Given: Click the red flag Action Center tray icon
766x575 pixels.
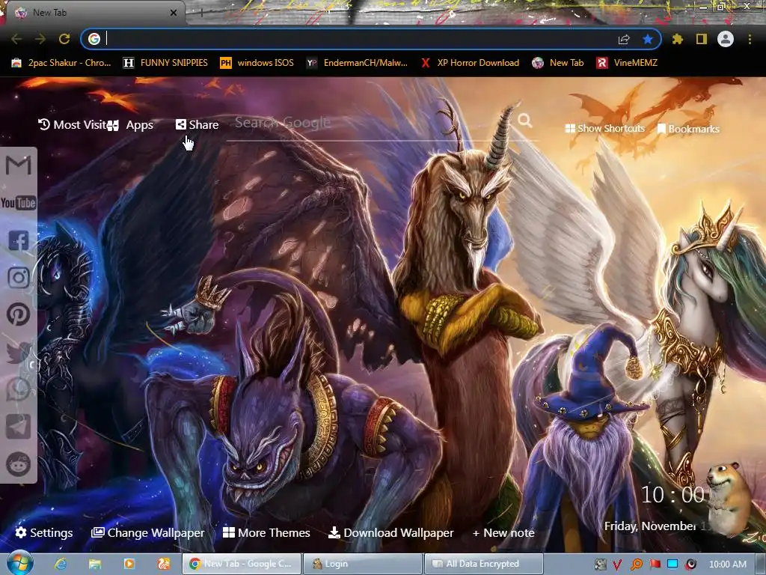Looking at the screenshot, I should click(655, 565).
